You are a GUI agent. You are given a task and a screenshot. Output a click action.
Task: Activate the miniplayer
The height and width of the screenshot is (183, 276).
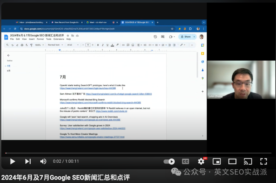point(217,161)
